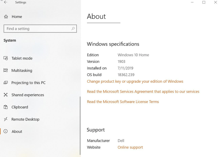Click the Multitasking icon
The height and width of the screenshot is (157, 218).
tap(5, 70)
